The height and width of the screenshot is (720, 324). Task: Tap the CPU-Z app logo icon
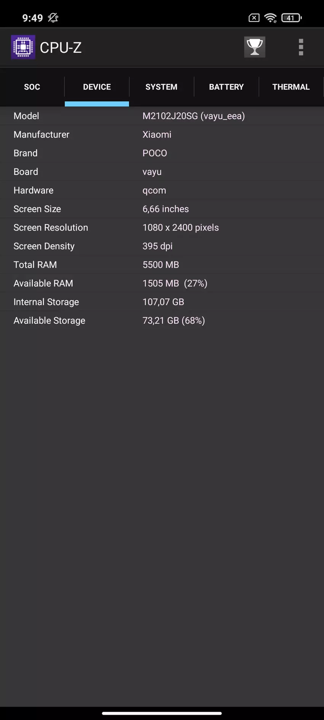point(23,47)
